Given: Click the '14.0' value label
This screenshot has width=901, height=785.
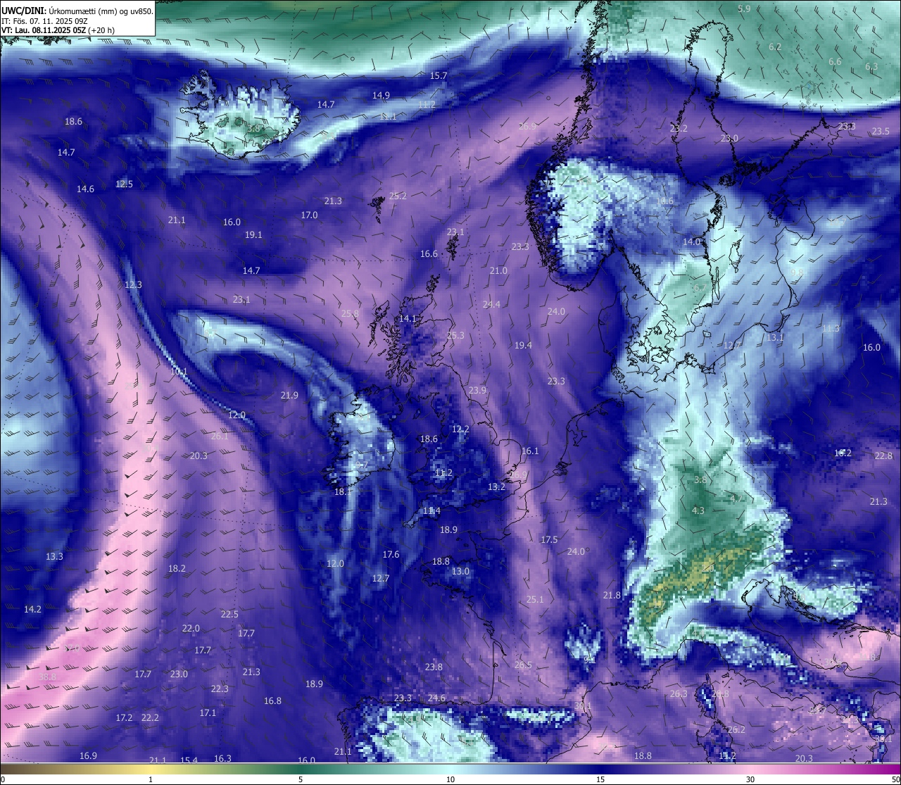Looking at the screenshot, I should (691, 241).
